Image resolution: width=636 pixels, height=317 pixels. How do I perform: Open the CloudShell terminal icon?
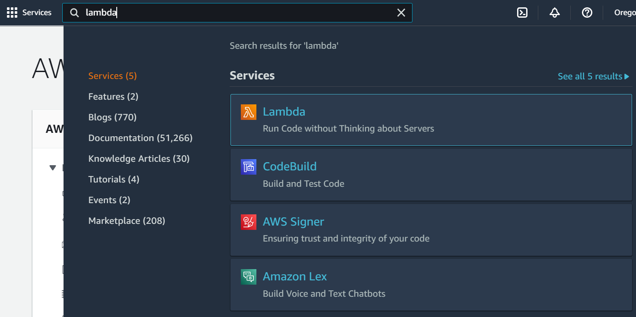[522, 13]
